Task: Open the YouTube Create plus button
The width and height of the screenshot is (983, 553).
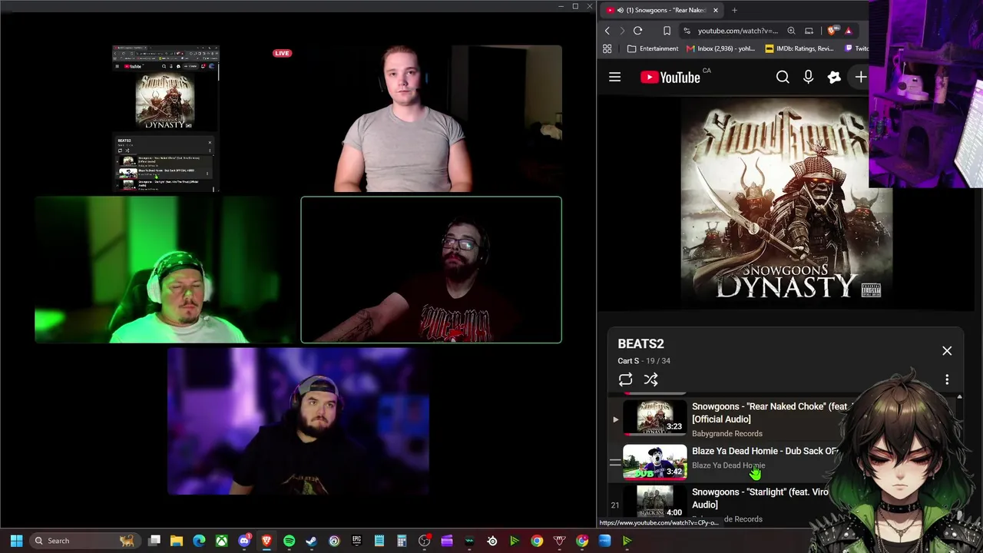Action: pos(861,77)
